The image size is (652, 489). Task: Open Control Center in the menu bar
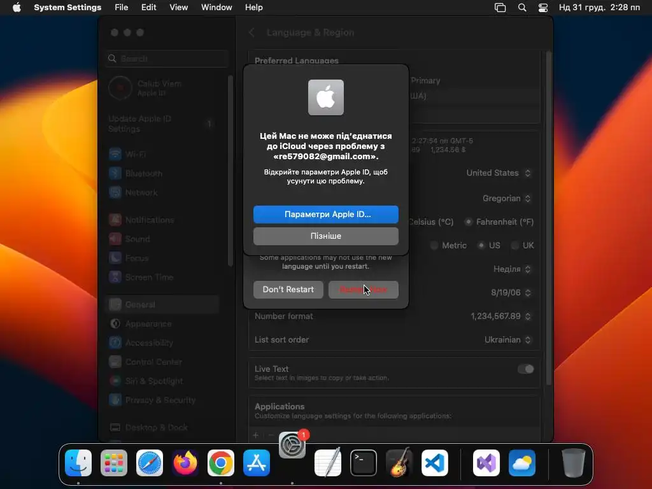[x=542, y=8]
